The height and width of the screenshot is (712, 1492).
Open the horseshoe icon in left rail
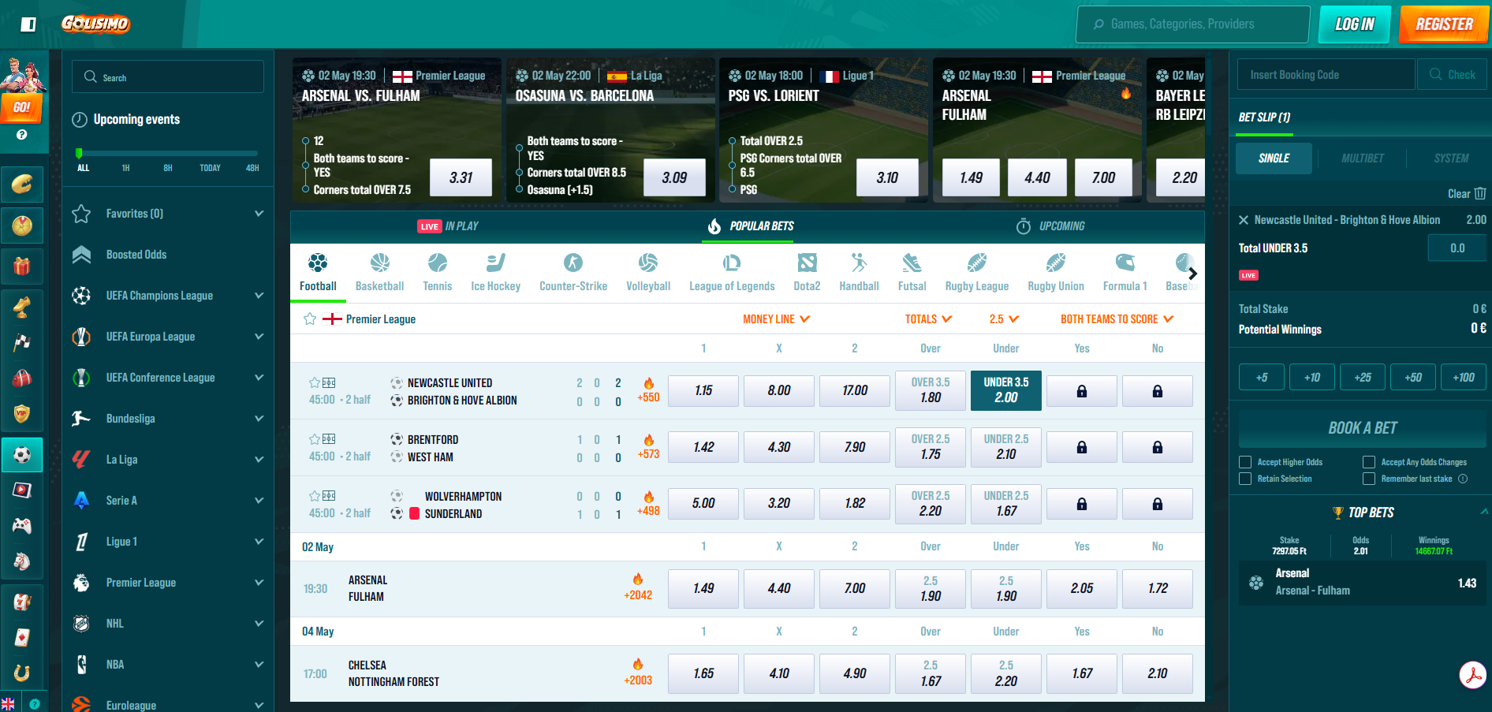click(x=22, y=673)
